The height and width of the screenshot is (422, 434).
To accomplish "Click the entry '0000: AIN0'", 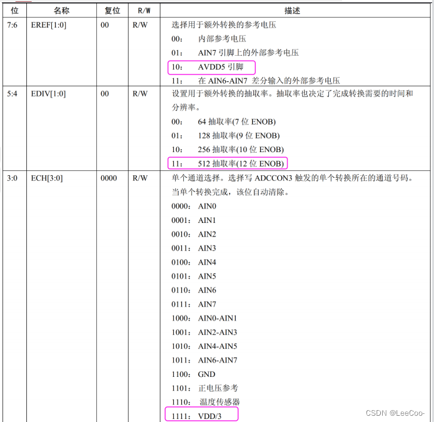I will pos(194,206).
